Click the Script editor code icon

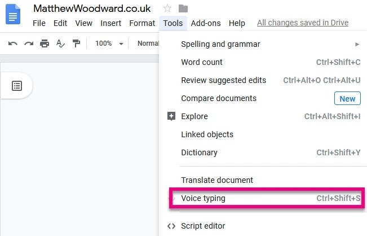click(171, 226)
